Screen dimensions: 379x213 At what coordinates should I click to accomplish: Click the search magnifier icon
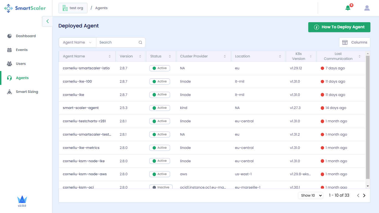140,42
